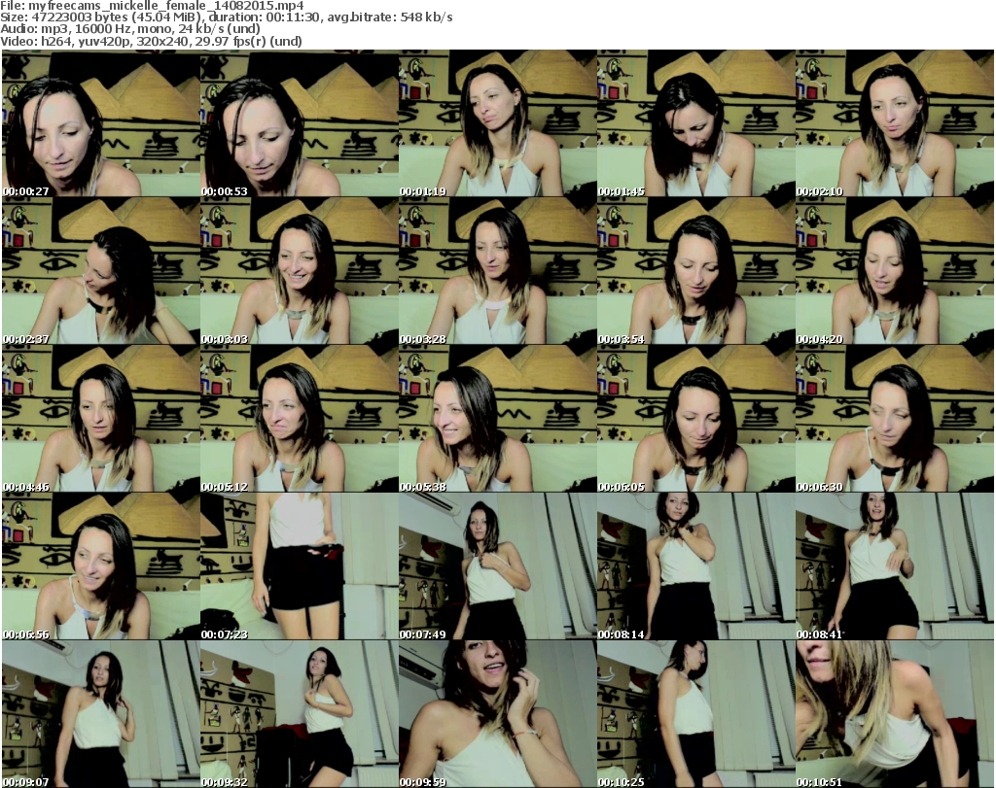Viewport: 996px width, 788px height.
Task: Click the frame at 00:03:54
Action: click(x=696, y=271)
